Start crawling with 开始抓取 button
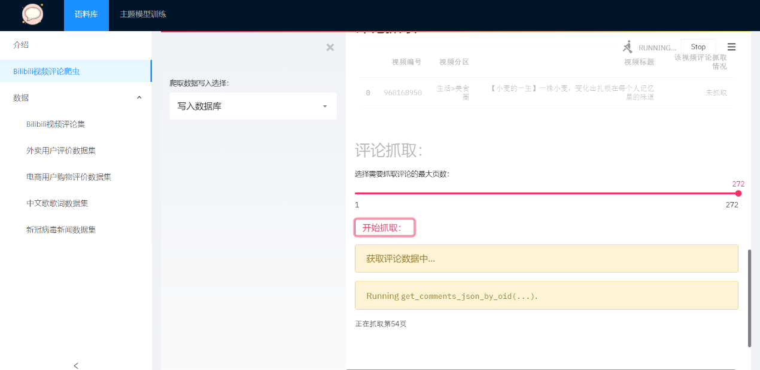Viewport: 760px width, 370px height. click(385, 228)
